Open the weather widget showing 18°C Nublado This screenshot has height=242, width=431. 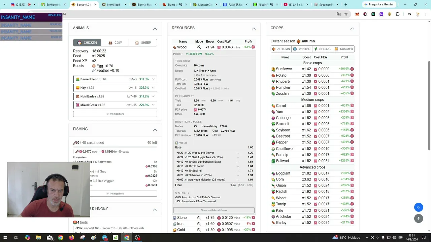pyautogui.click(x=346, y=238)
